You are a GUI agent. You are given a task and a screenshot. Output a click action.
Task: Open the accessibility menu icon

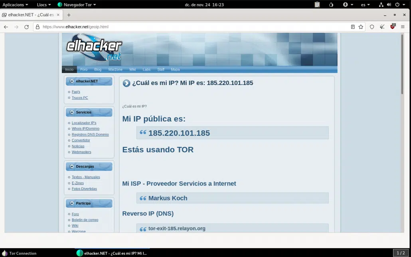click(346, 5)
